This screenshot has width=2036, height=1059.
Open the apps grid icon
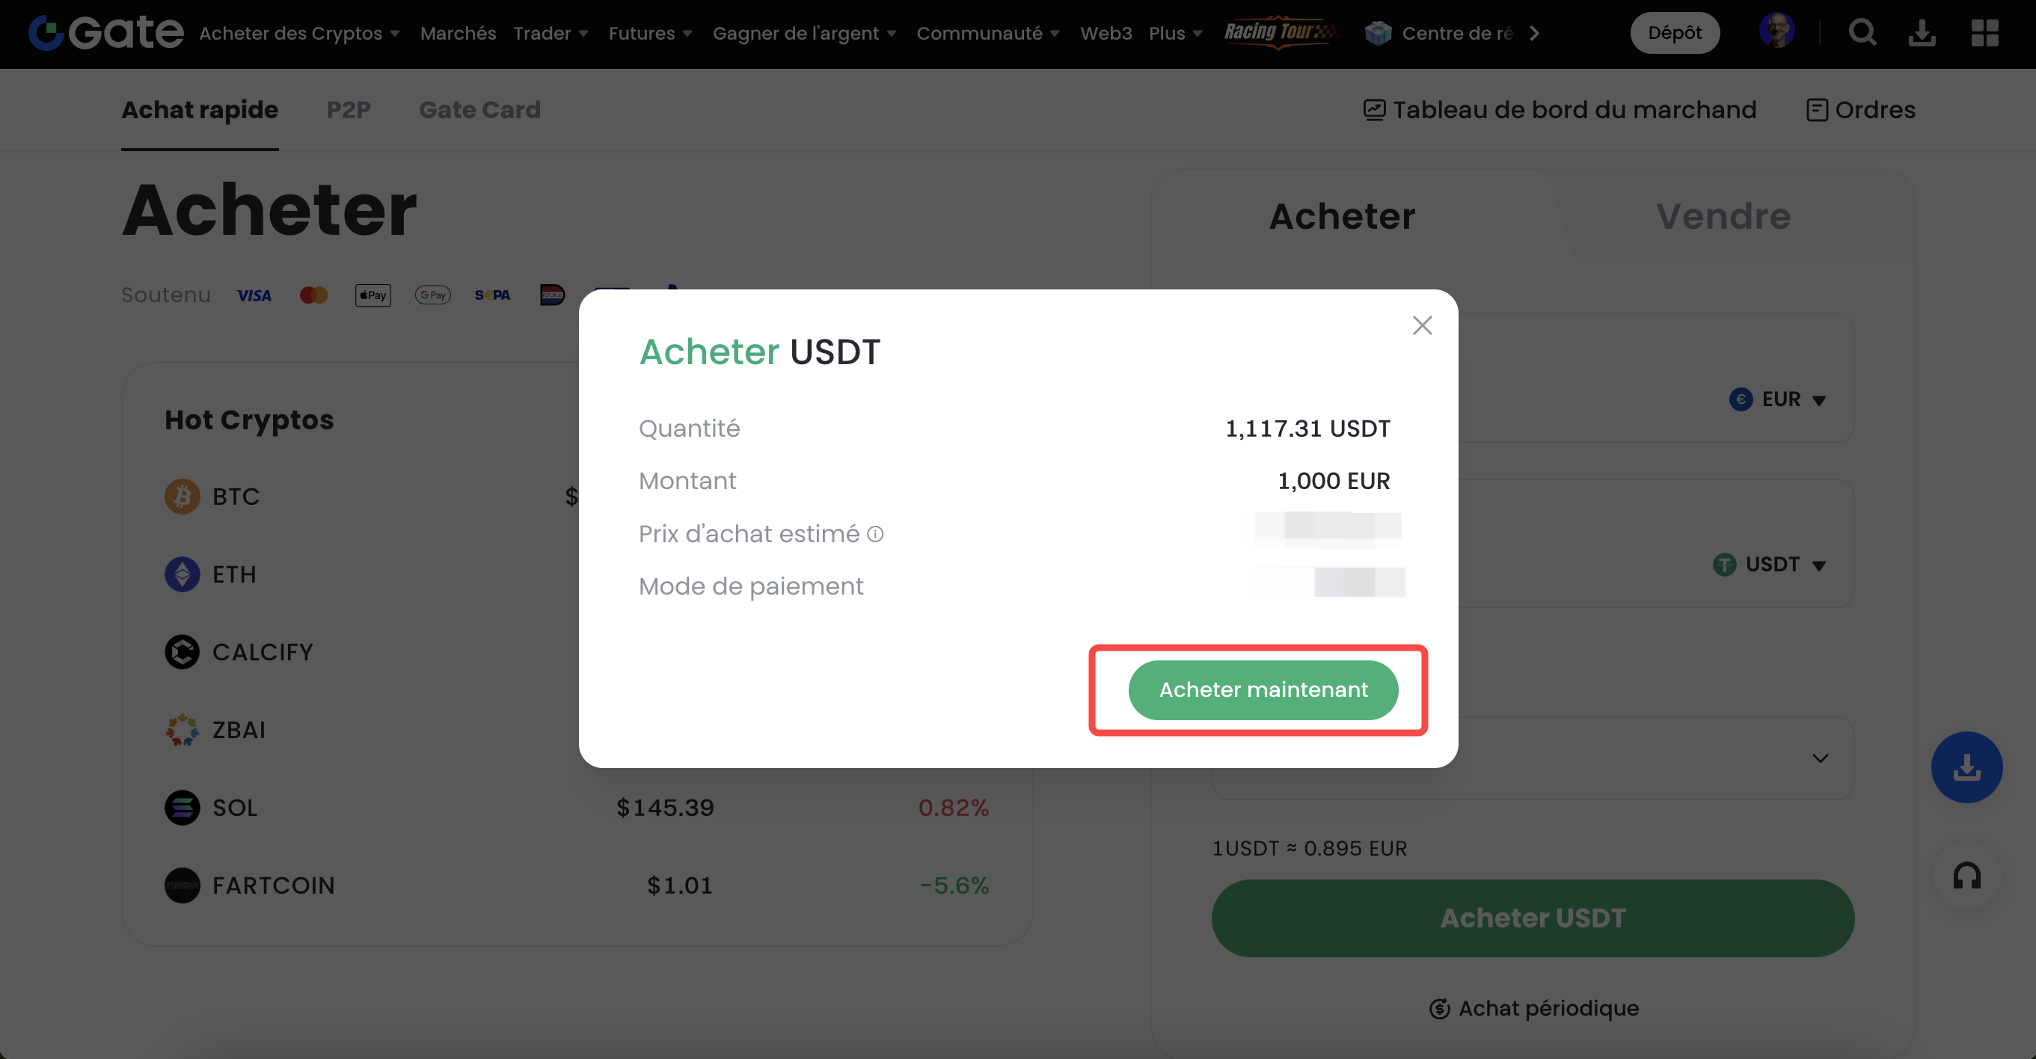(1984, 33)
